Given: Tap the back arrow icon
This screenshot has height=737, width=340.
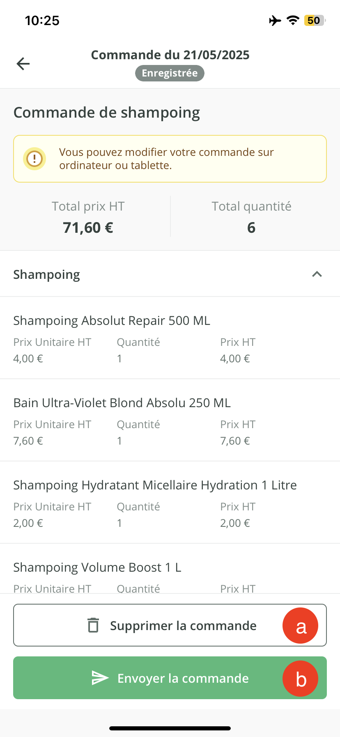Looking at the screenshot, I should point(23,64).
